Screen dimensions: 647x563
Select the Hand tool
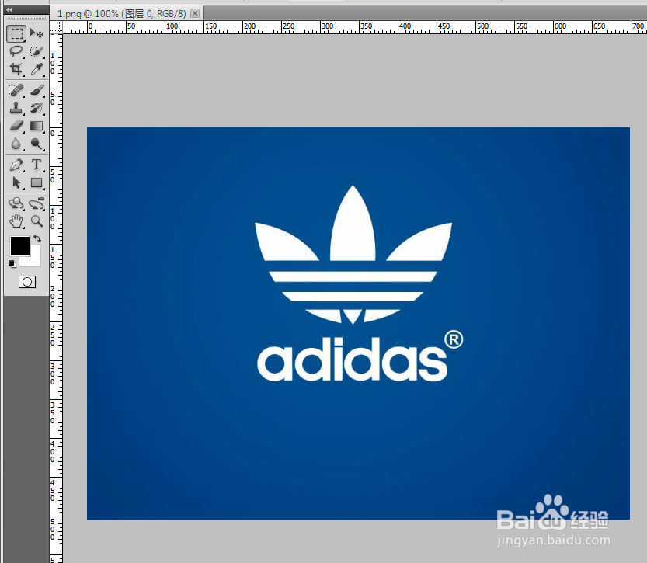pyautogui.click(x=16, y=221)
